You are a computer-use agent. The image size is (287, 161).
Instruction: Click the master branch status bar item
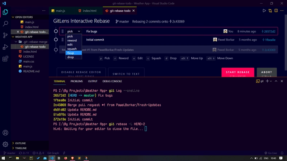pyautogui.click(x=9, y=153)
